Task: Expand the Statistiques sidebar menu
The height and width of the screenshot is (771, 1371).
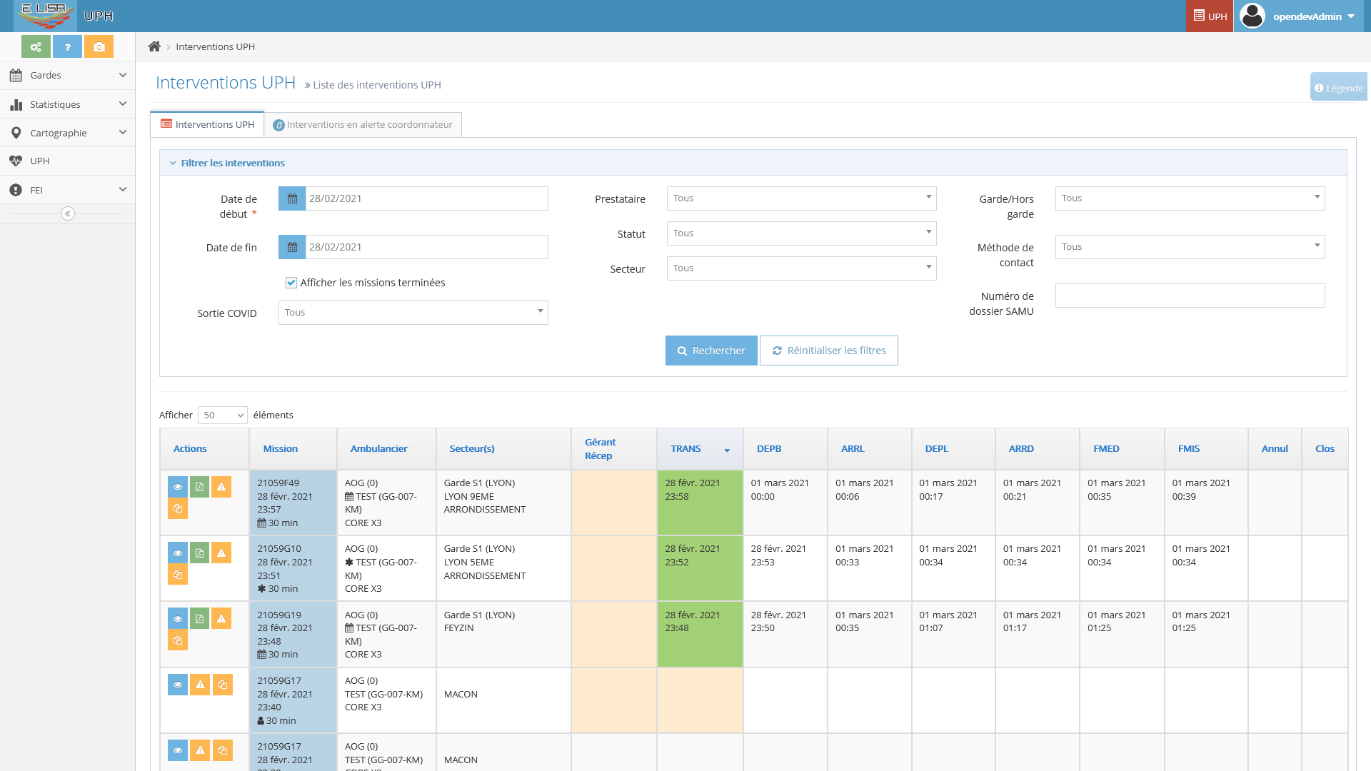Action: click(x=68, y=104)
